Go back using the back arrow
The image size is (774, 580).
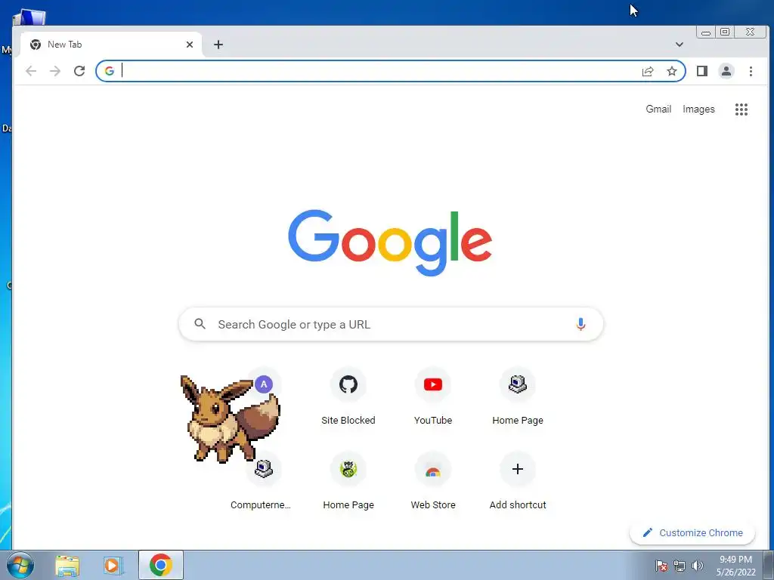pyautogui.click(x=31, y=71)
